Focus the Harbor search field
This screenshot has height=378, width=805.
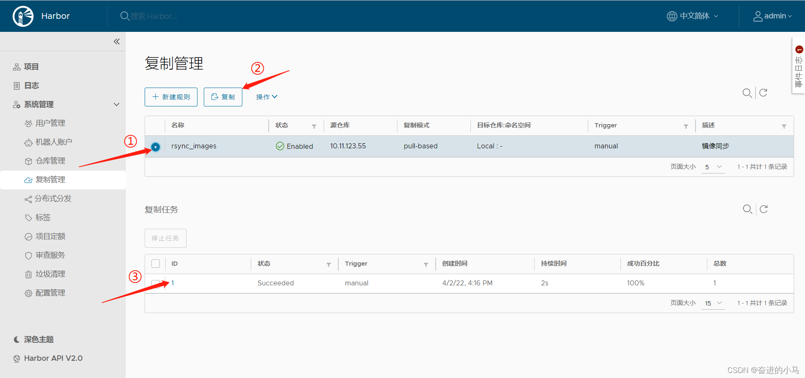pyautogui.click(x=154, y=16)
